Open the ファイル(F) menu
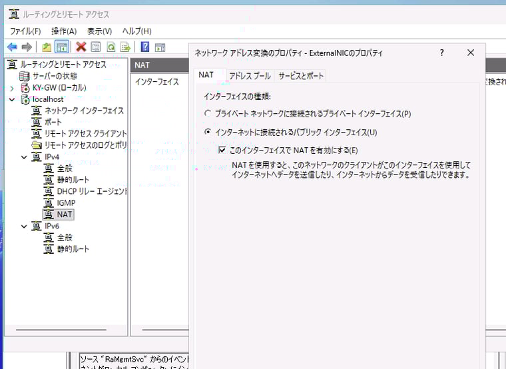Screen dimensions: 506x369 (25, 31)
